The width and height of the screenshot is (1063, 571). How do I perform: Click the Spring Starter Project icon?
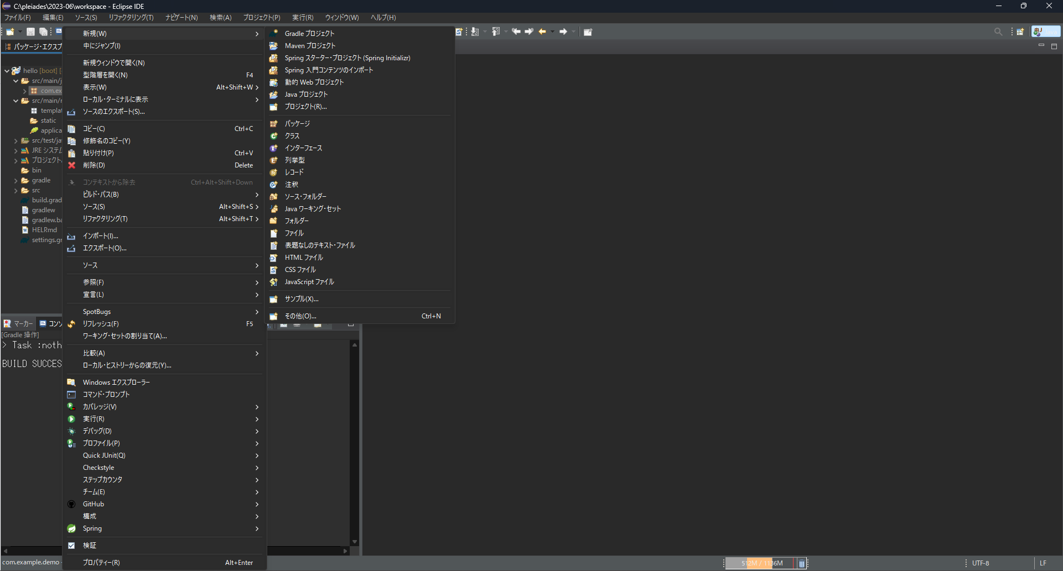(273, 58)
